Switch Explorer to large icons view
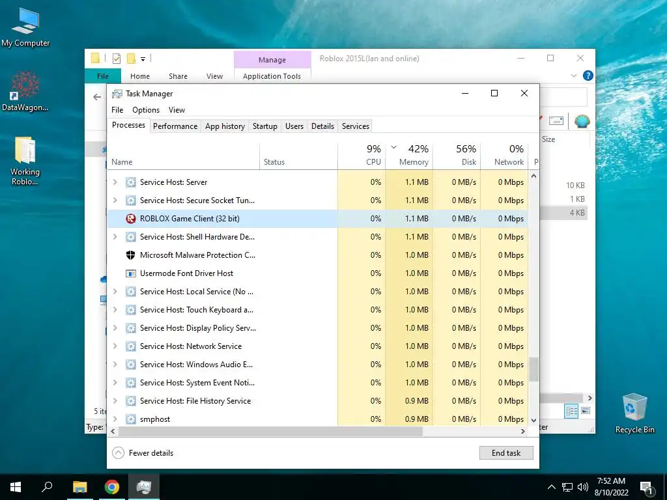667x500 pixels. click(x=586, y=411)
